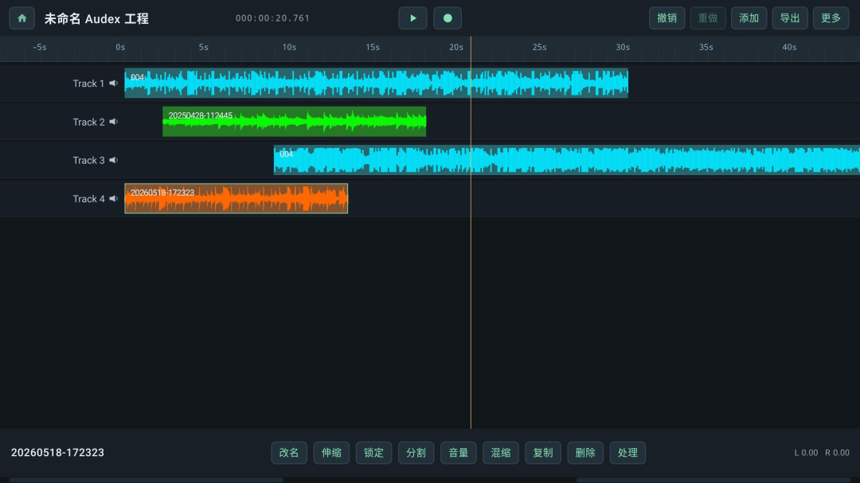Image resolution: width=860 pixels, height=483 pixels.
Task: Select the green 20250428-112445 clip
Action: [295, 122]
